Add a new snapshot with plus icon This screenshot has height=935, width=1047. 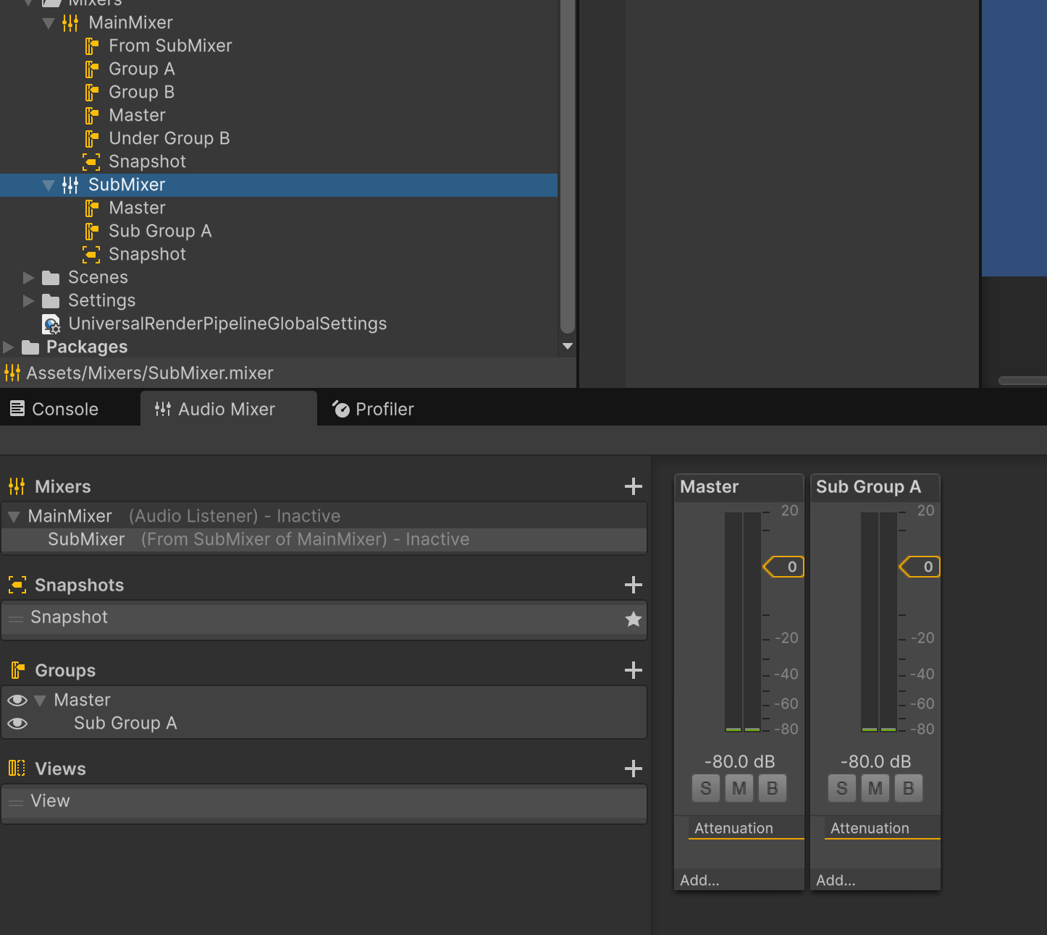point(633,585)
